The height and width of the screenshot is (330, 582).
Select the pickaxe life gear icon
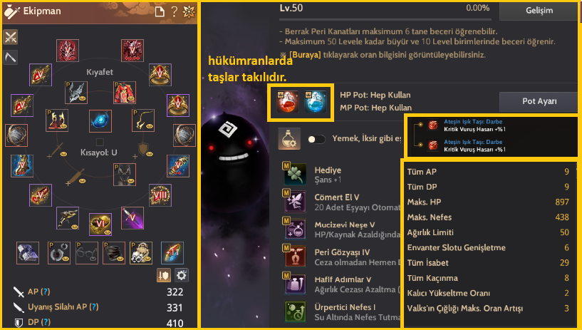click(x=11, y=57)
